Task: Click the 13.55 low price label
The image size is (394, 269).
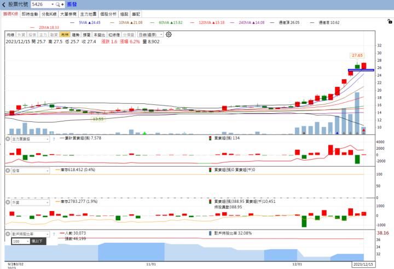Action: 98,119
